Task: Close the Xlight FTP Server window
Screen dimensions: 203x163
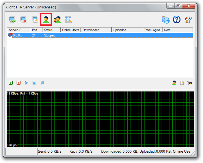Action: pos(189,6)
